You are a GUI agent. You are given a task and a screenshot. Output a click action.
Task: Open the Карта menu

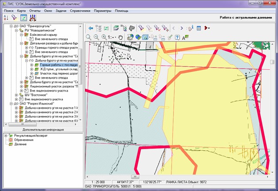pyautogui.click(x=21, y=10)
